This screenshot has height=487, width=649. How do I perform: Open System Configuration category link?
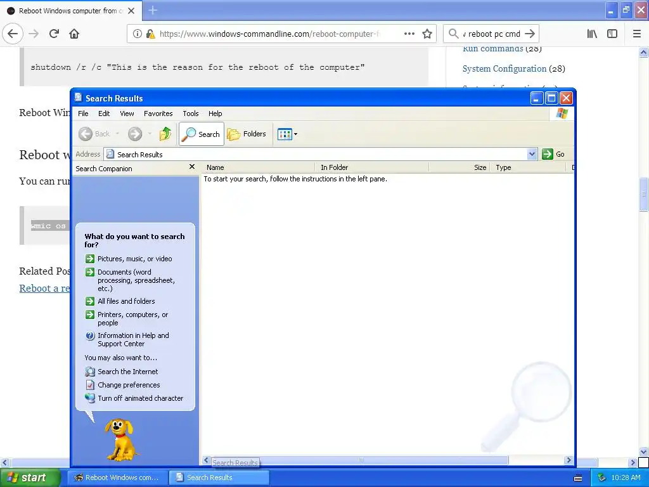pyautogui.click(x=504, y=68)
